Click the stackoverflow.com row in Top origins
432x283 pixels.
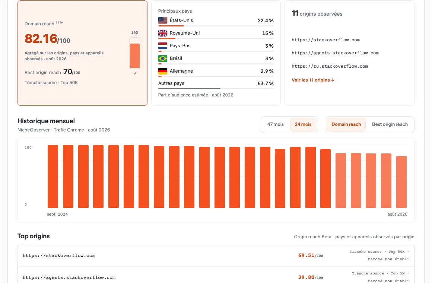216,255
